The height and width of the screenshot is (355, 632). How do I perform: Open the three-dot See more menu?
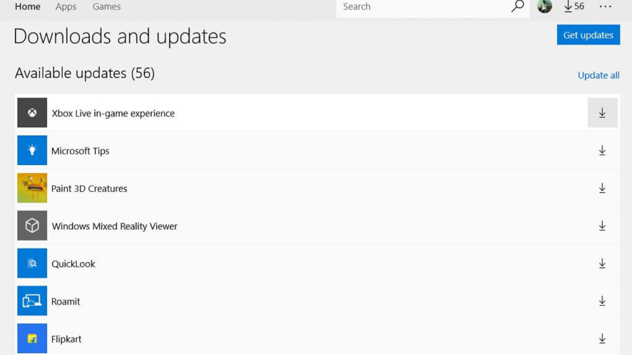605,6
